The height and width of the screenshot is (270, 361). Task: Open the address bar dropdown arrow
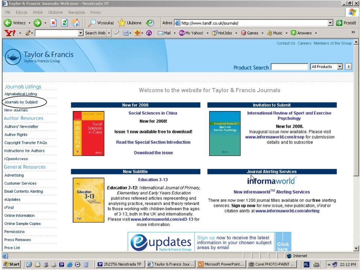[x=331, y=23]
